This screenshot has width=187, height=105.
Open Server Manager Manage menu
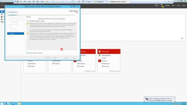(167, 5)
